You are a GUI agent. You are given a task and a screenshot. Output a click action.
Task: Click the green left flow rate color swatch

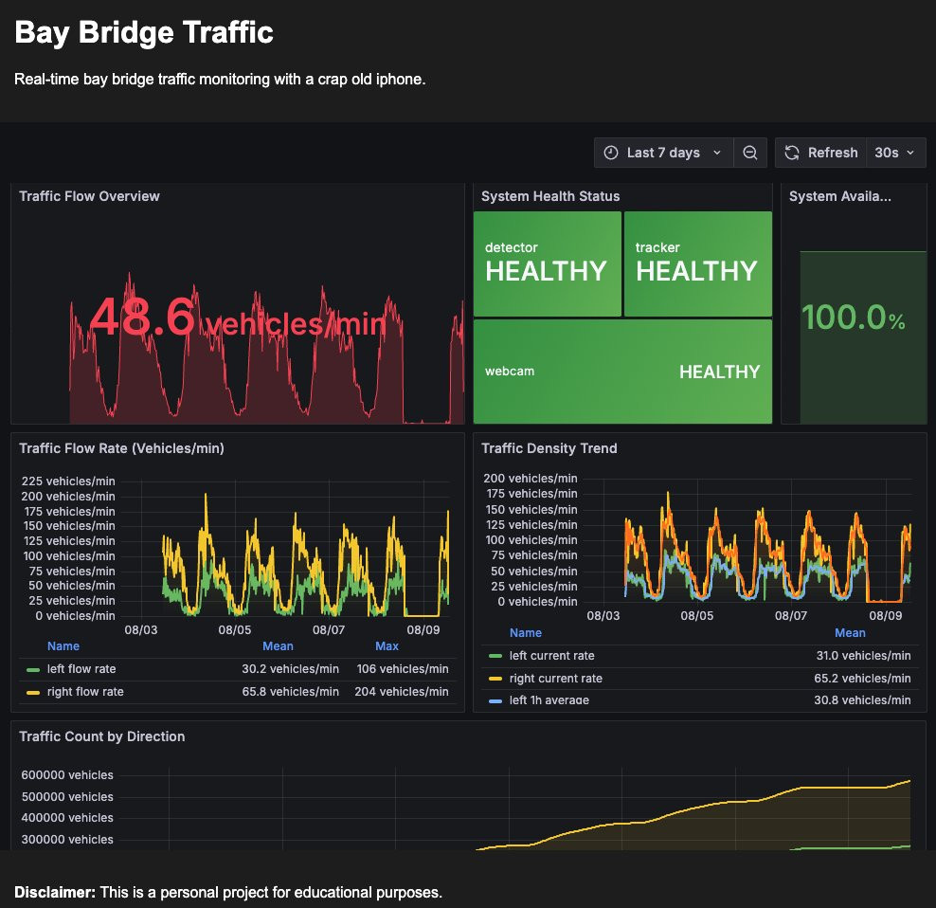click(33, 670)
